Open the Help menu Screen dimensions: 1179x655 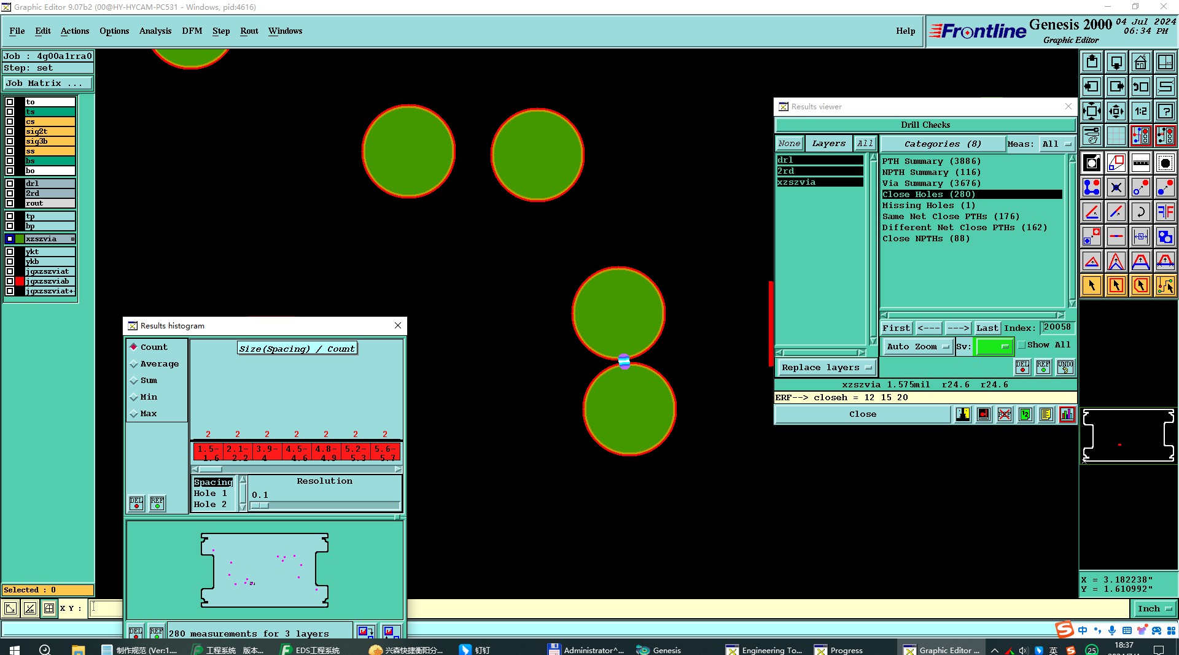pyautogui.click(x=905, y=31)
